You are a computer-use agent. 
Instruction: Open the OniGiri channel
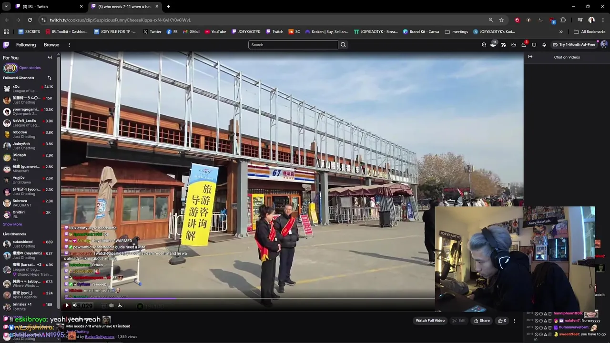(x=29, y=214)
